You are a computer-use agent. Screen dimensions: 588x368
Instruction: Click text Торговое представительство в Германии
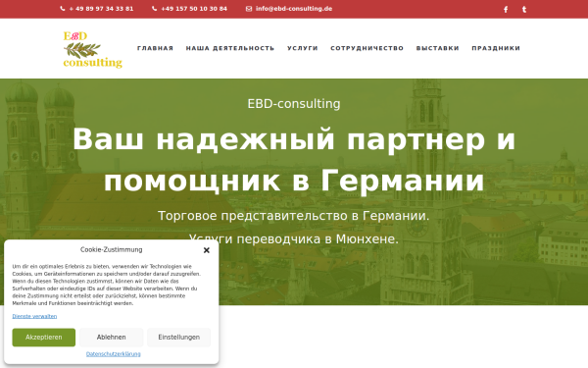click(294, 216)
